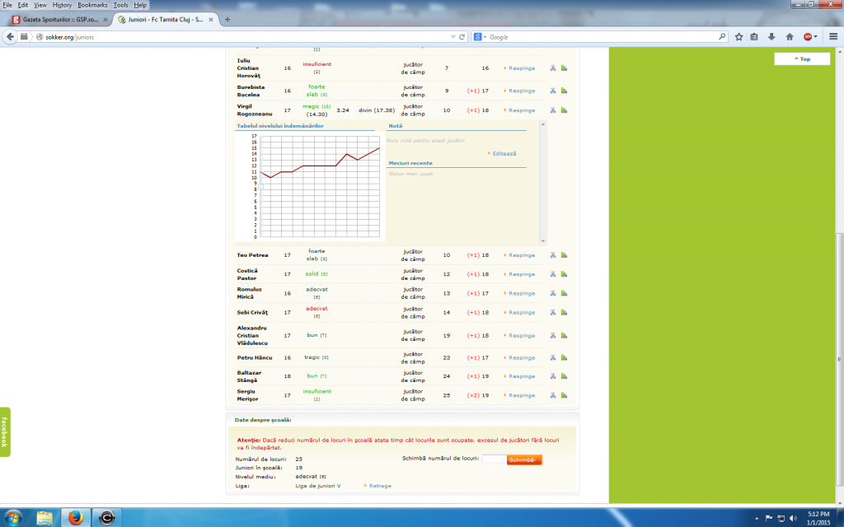Open the bar chart icon for Teo Petrea
844x527 pixels.
pos(565,255)
